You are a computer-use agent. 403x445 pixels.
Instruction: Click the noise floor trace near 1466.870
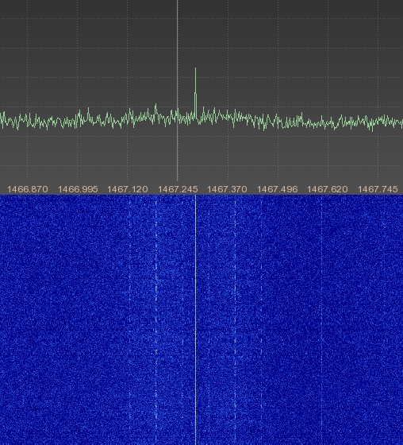(28, 121)
